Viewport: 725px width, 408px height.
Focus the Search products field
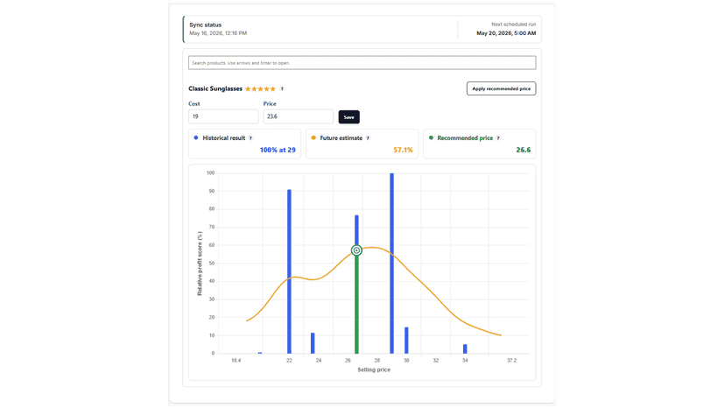click(x=362, y=63)
